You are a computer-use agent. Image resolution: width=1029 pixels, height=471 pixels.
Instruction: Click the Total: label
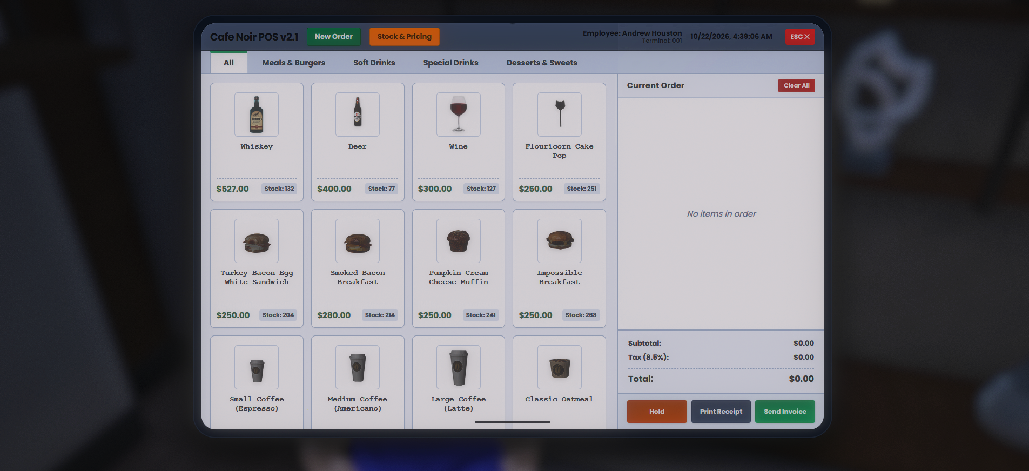(x=641, y=379)
